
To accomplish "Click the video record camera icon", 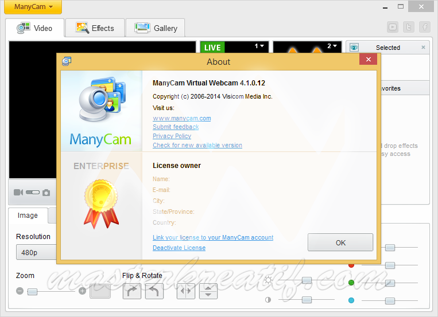I will (18, 193).
